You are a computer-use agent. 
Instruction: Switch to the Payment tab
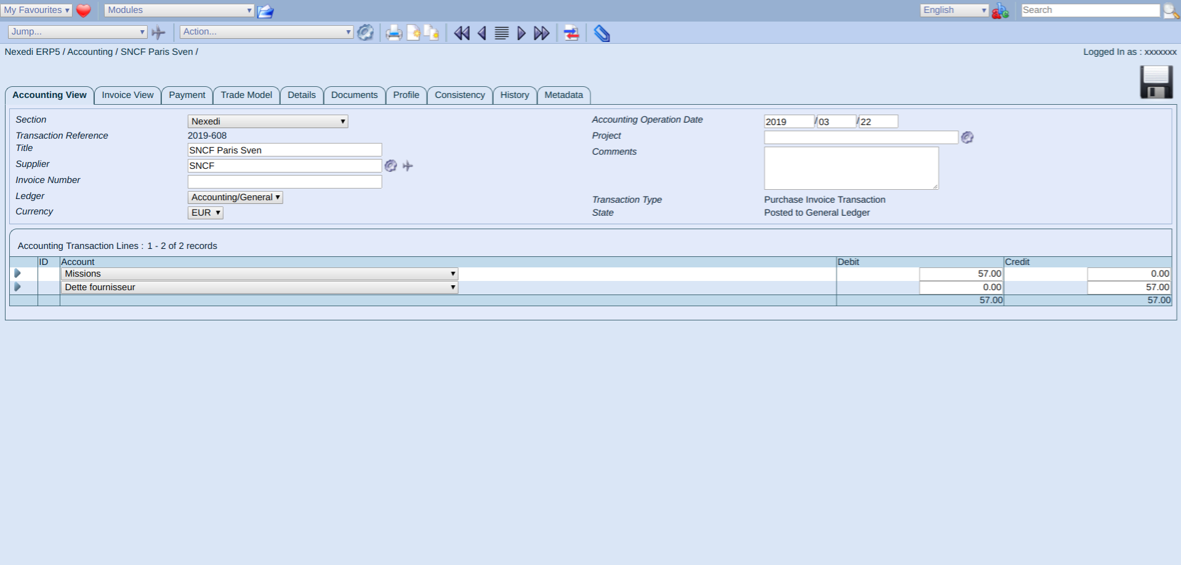(x=187, y=95)
